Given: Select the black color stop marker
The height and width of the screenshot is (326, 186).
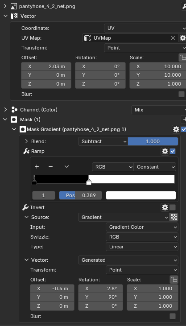Looking at the screenshot, I should (34, 182).
